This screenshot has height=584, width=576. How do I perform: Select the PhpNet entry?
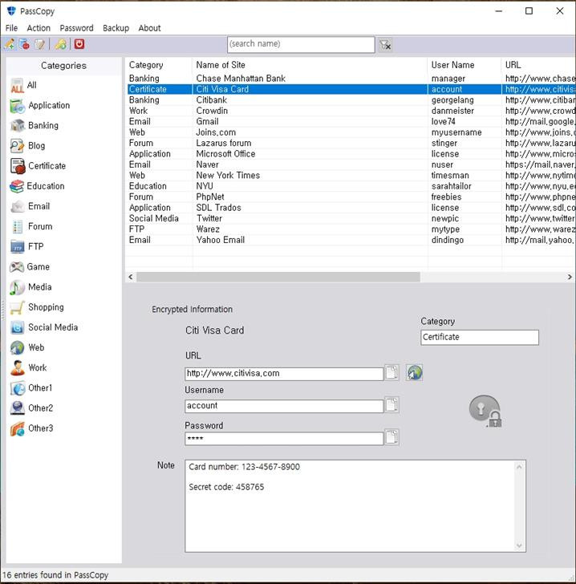click(x=351, y=197)
